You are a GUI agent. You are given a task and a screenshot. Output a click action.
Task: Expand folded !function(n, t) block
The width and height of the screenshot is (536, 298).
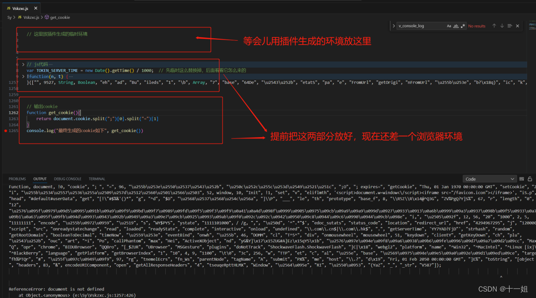pyautogui.click(x=23, y=76)
